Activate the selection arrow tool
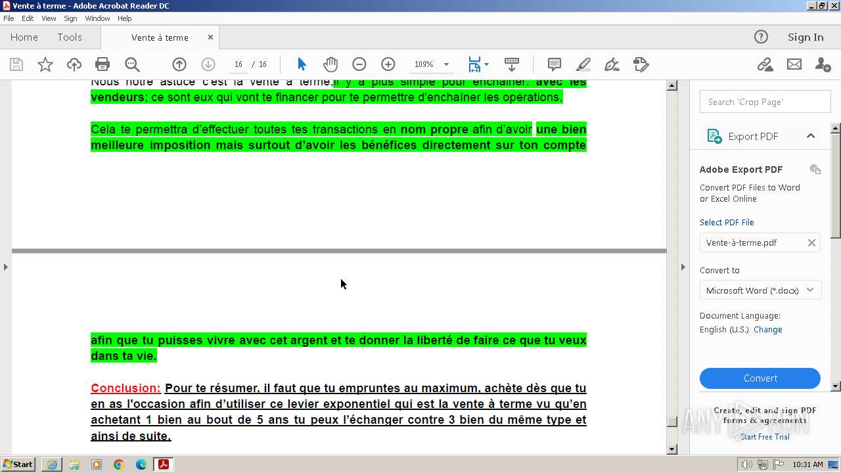This screenshot has height=473, width=841. (302, 64)
